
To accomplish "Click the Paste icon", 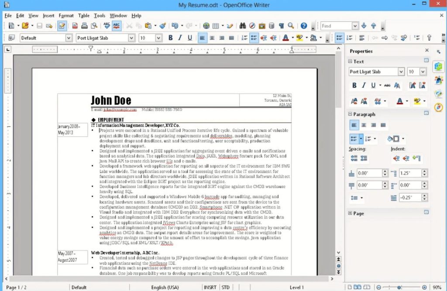I will coord(148,26).
